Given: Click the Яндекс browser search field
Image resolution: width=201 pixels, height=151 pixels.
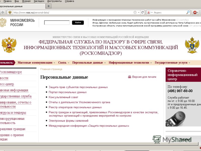Looking at the screenshot, I should (169, 12).
